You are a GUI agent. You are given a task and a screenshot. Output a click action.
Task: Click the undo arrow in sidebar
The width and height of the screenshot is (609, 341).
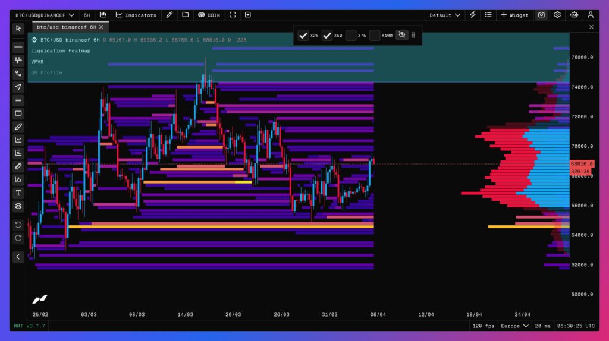point(18,225)
